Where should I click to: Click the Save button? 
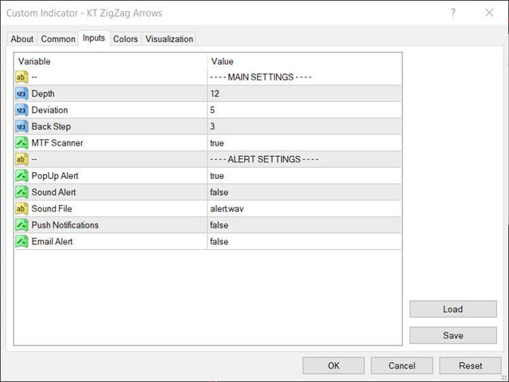click(453, 335)
